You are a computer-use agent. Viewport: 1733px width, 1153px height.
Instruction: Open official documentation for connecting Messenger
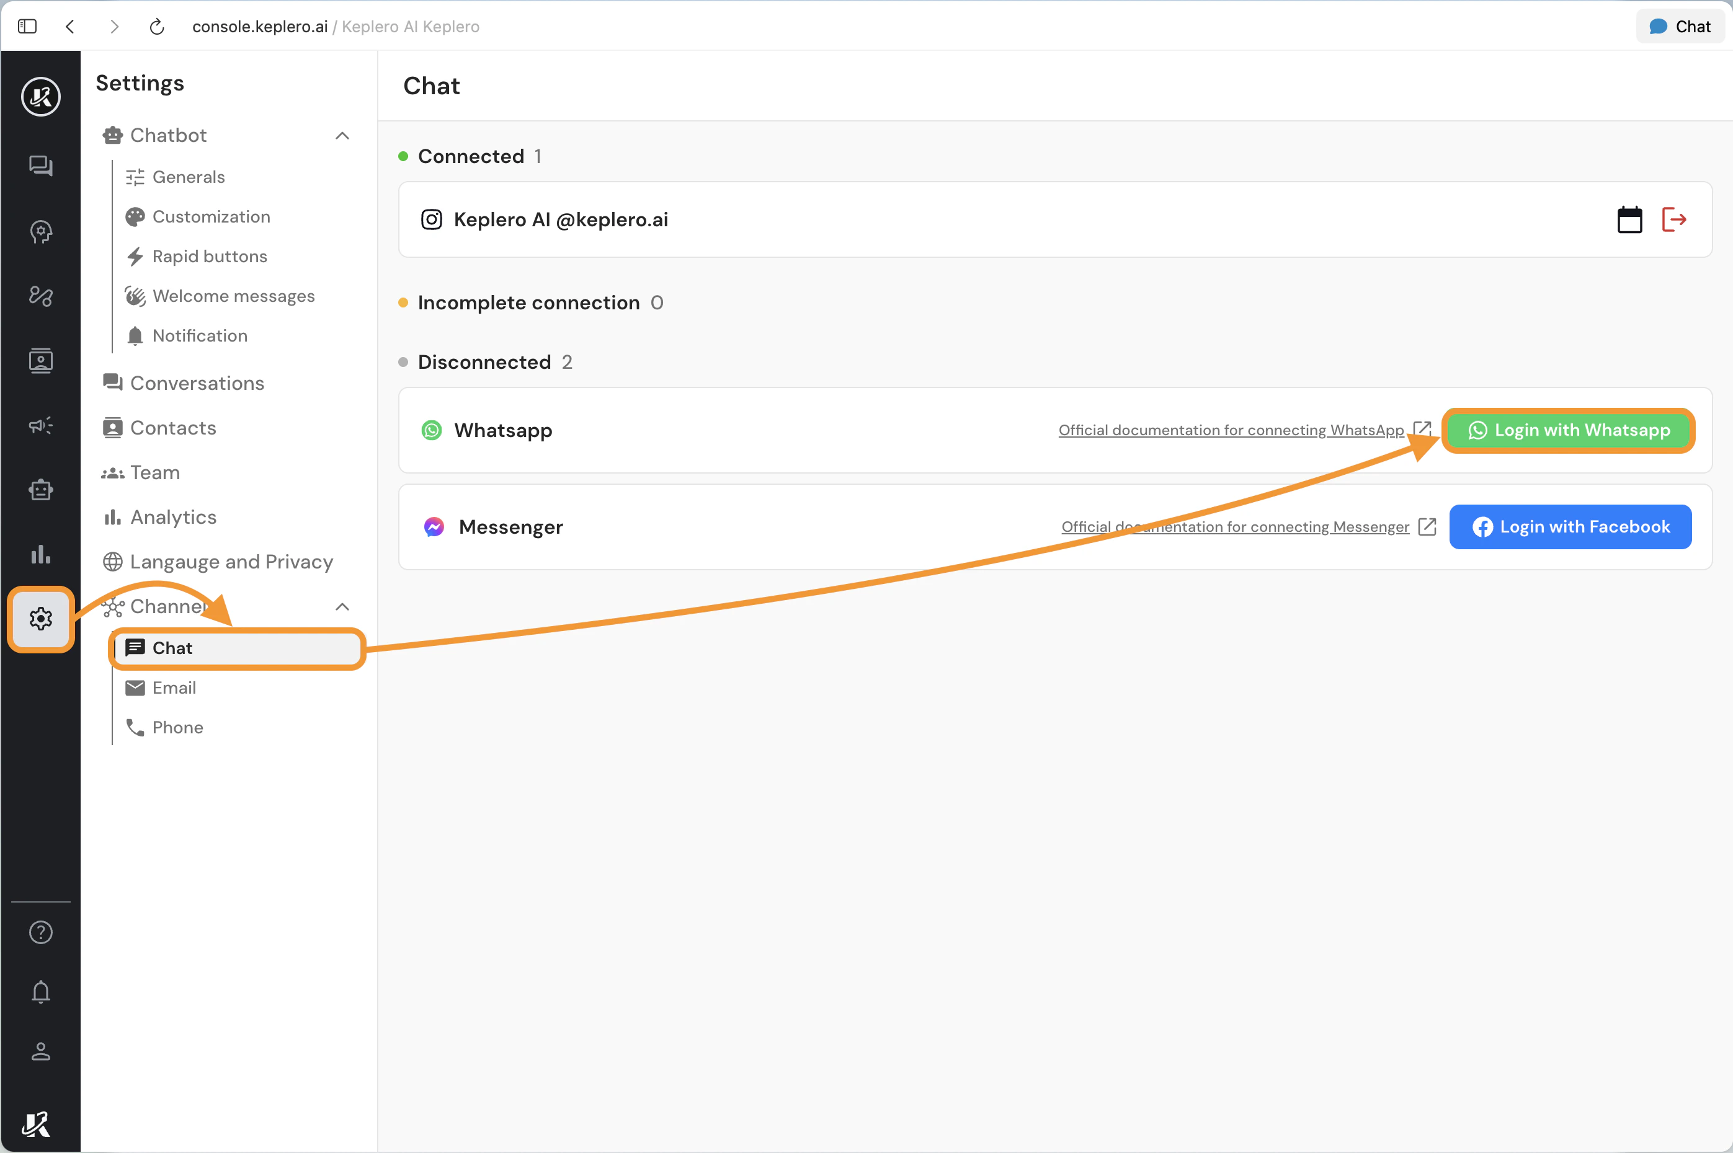coord(1235,526)
